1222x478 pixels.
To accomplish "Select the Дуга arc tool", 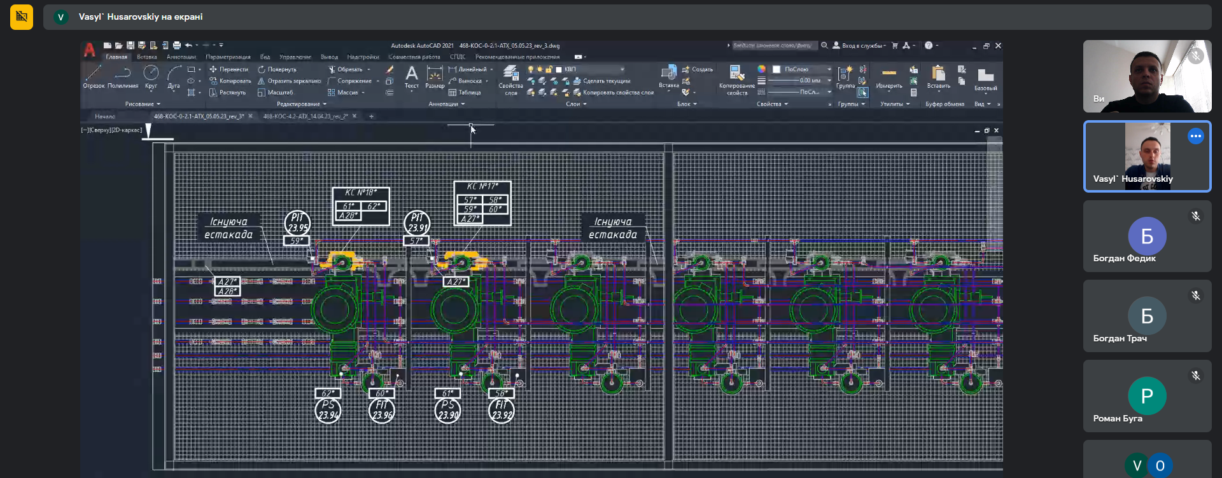I will (x=174, y=76).
